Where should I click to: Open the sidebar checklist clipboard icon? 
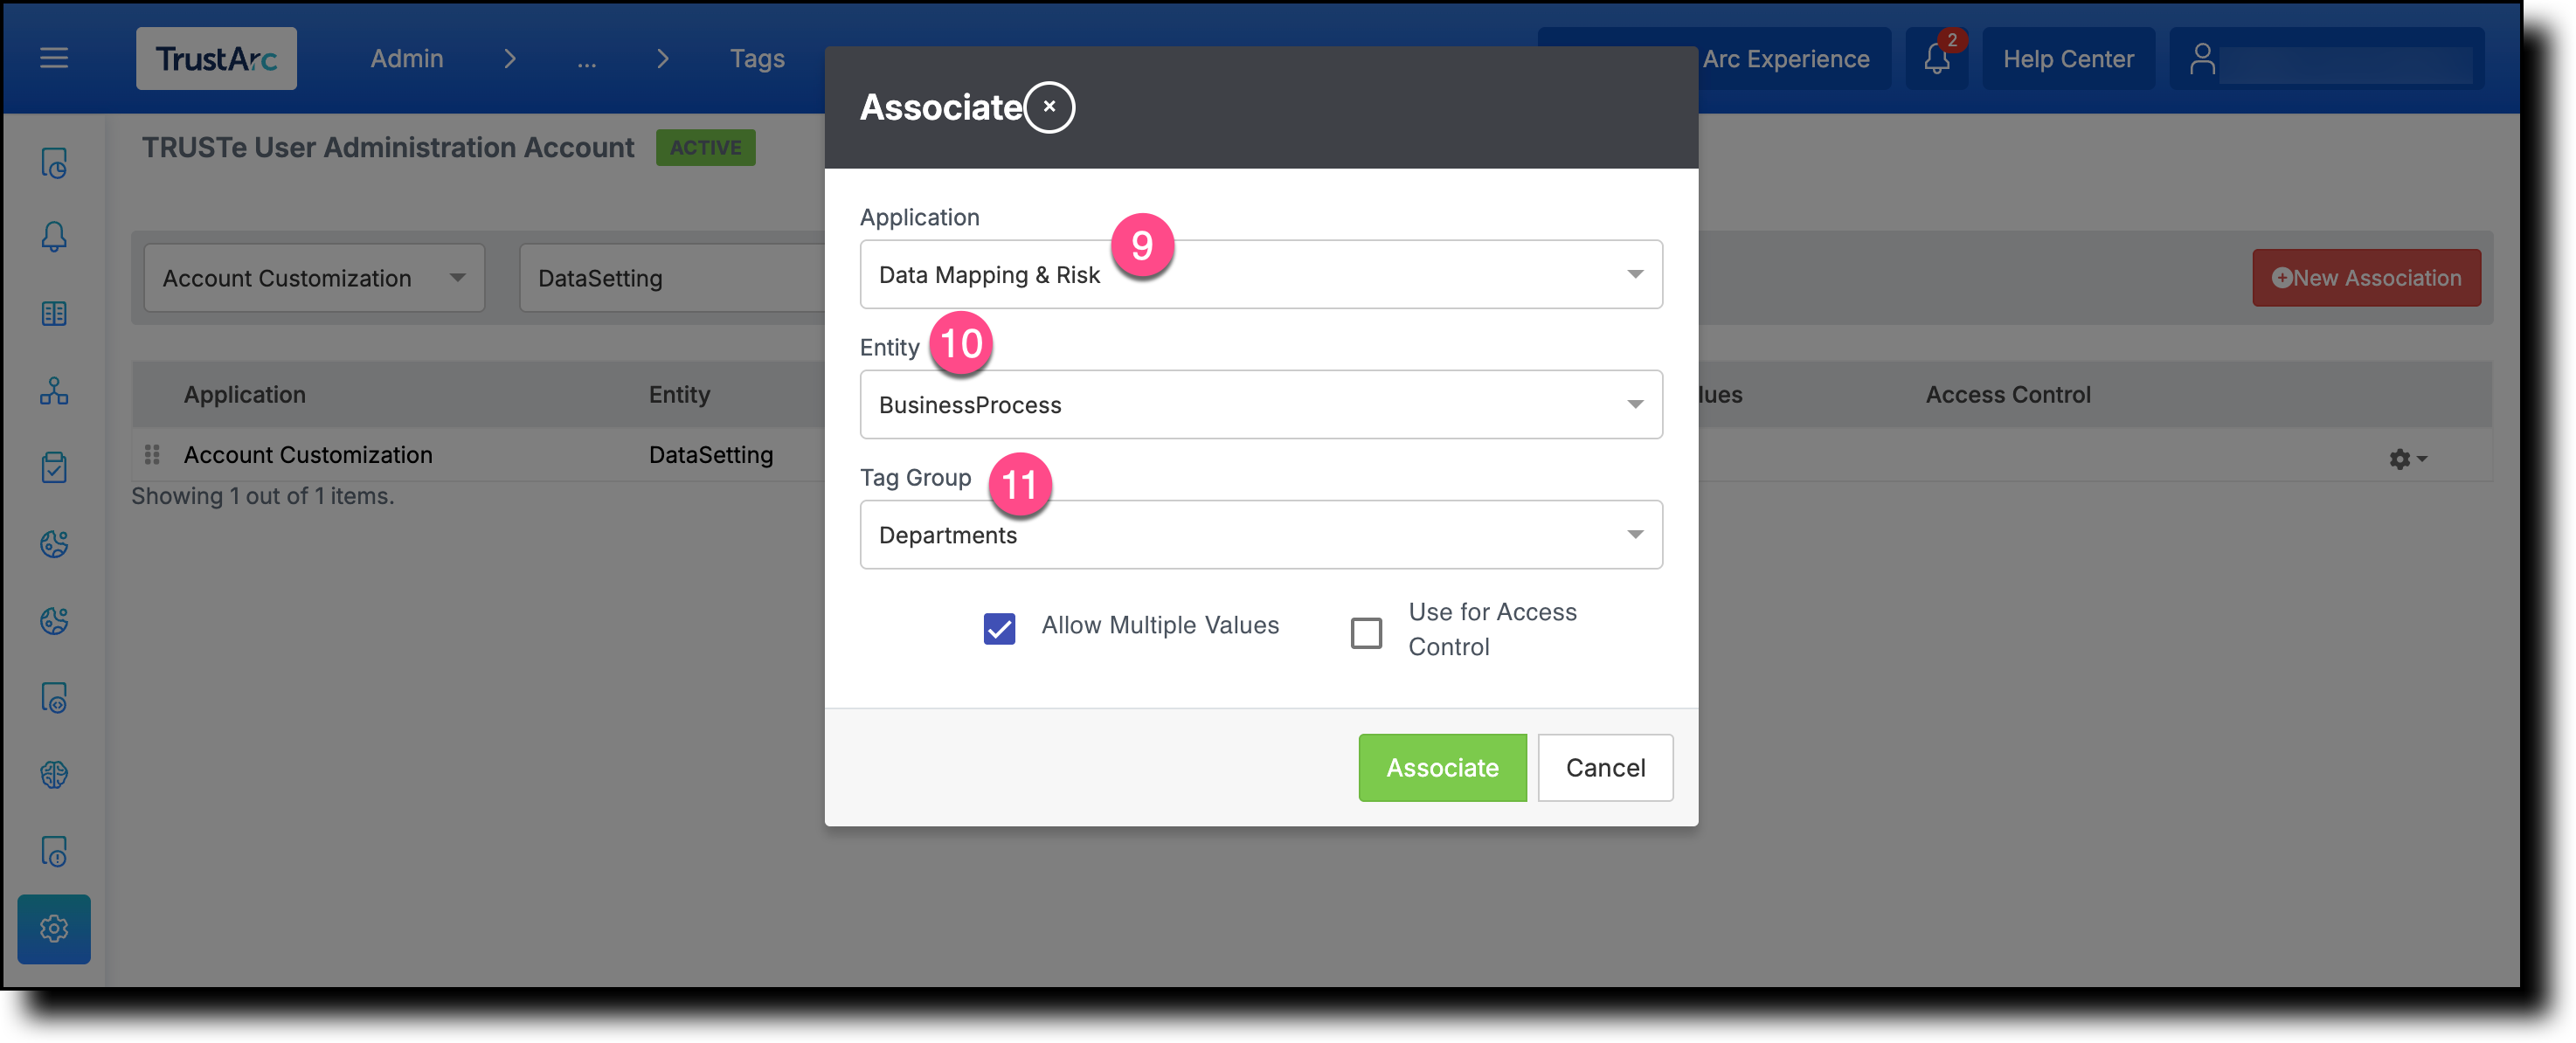(x=54, y=467)
